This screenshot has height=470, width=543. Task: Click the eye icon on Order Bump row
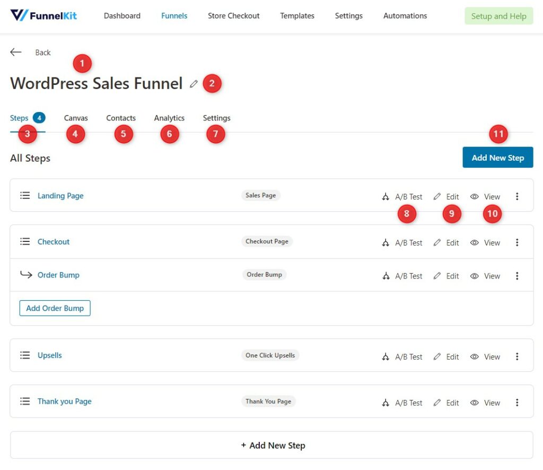pos(475,276)
